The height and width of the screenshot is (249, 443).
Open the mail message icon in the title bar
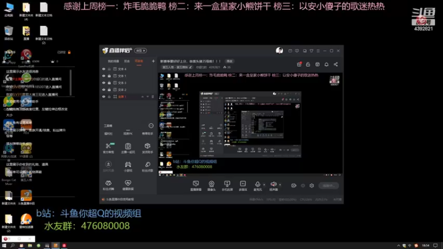click(x=290, y=51)
